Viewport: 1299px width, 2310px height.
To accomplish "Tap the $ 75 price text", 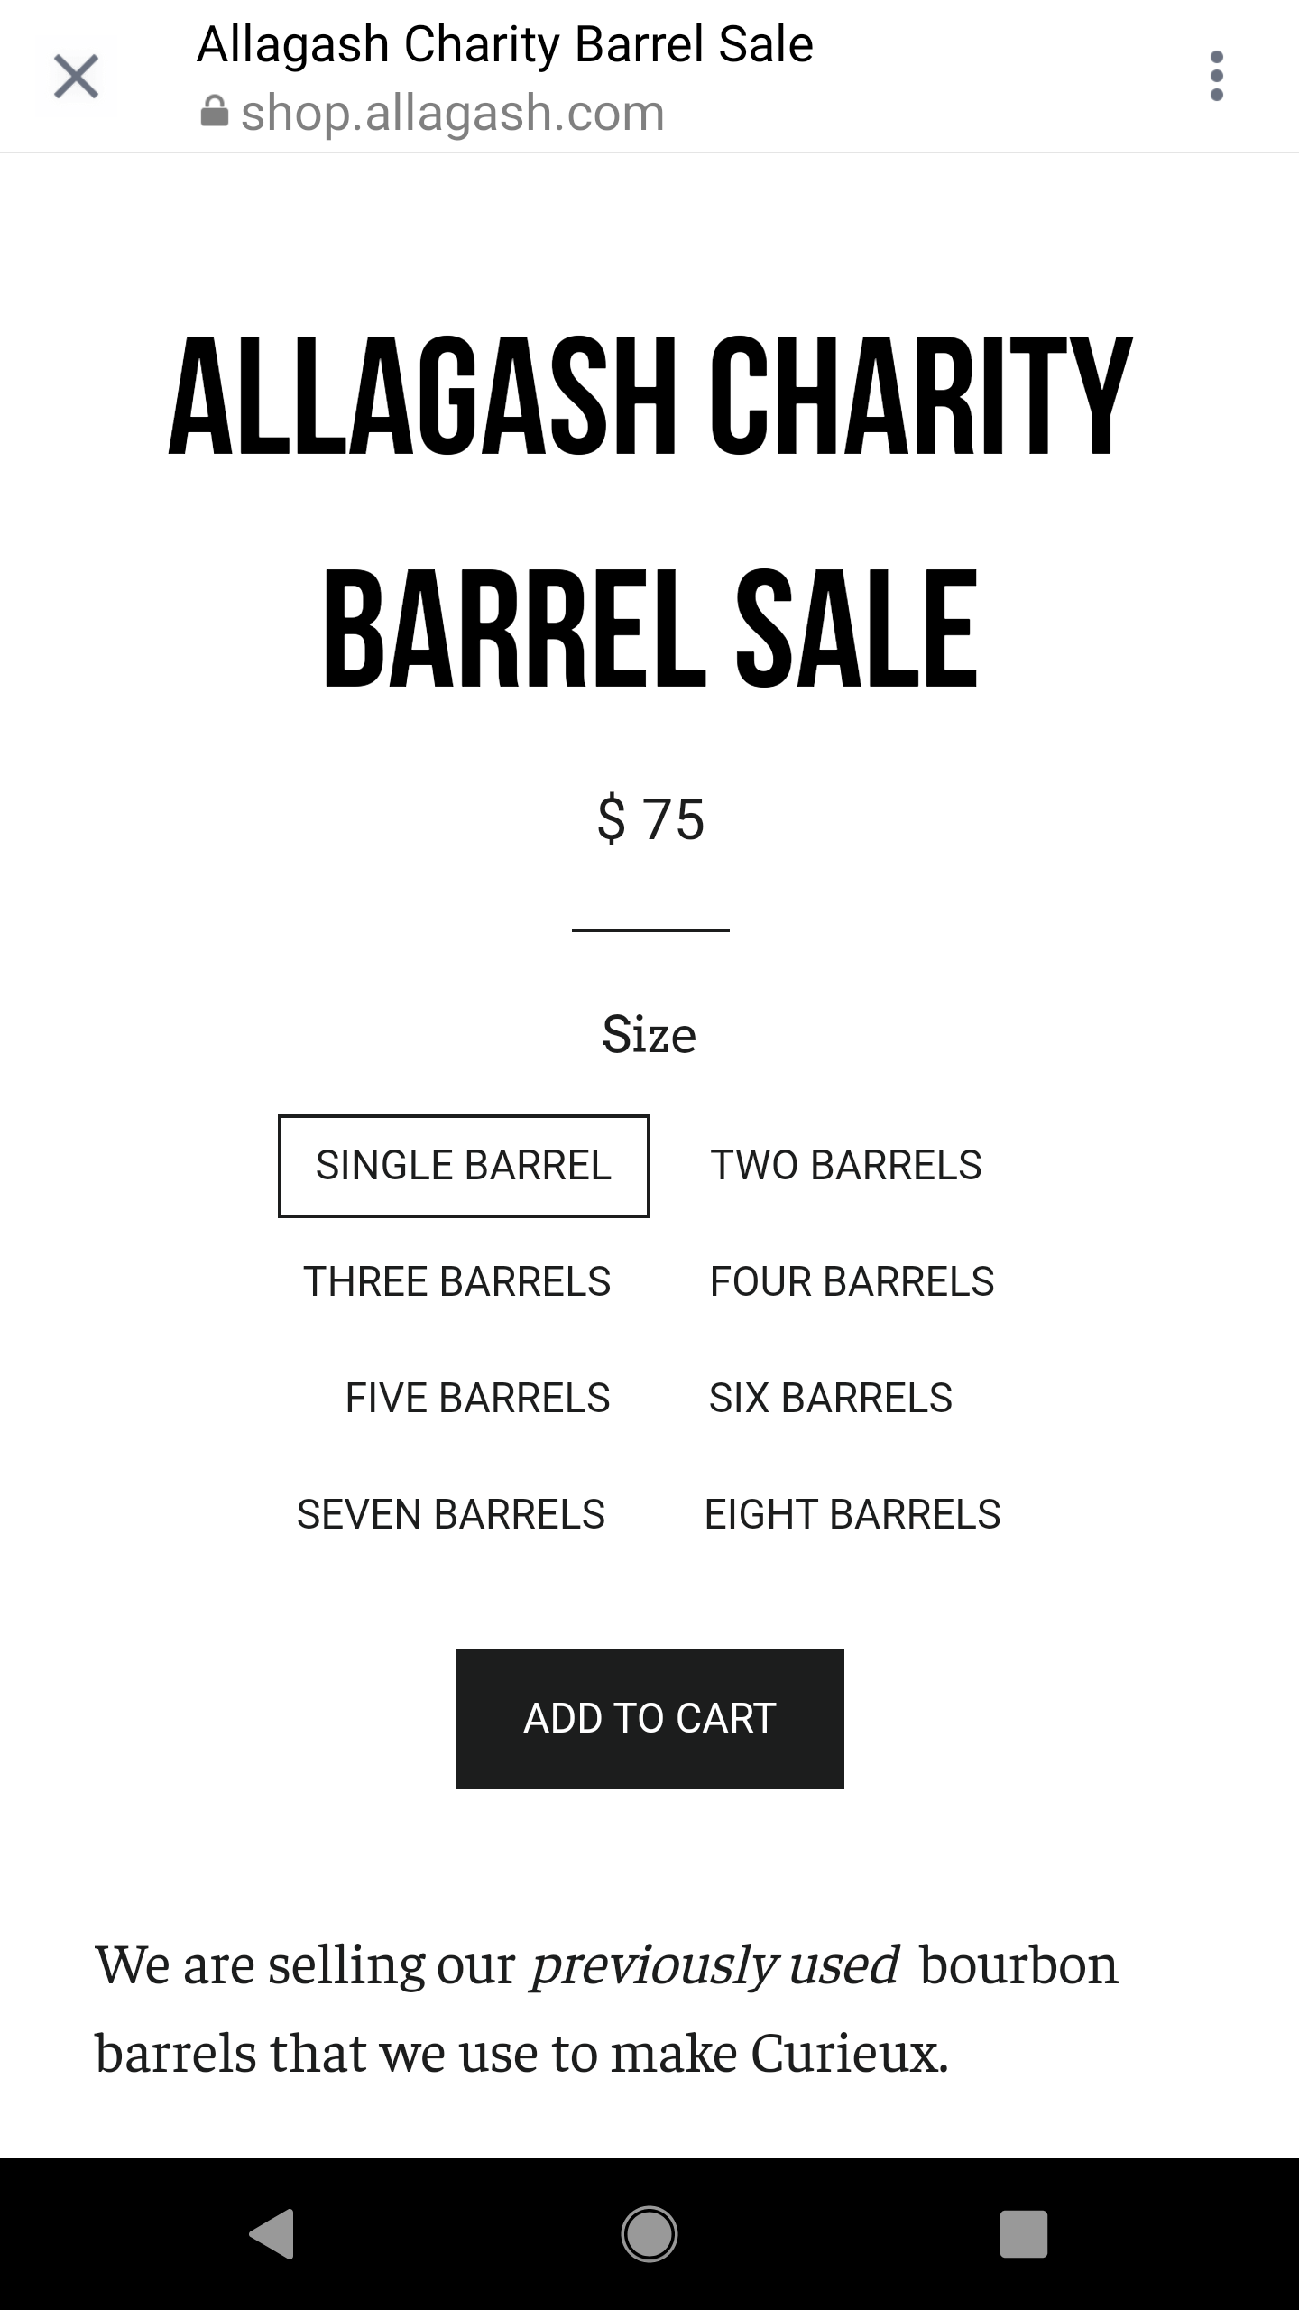I will point(650,819).
